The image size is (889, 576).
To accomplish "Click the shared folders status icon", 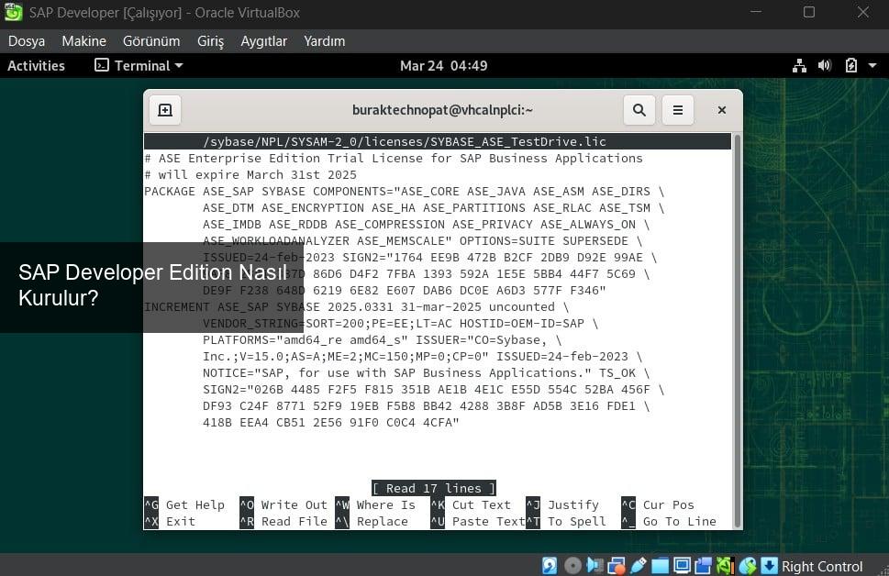I will click(x=661, y=566).
